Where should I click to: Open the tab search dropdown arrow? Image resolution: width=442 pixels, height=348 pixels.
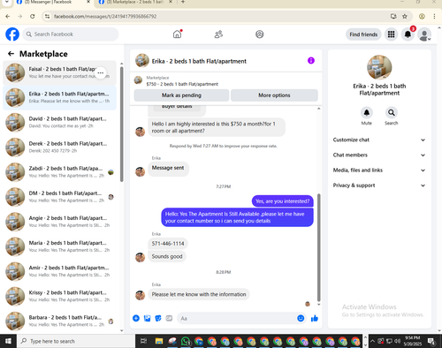pos(6,2)
